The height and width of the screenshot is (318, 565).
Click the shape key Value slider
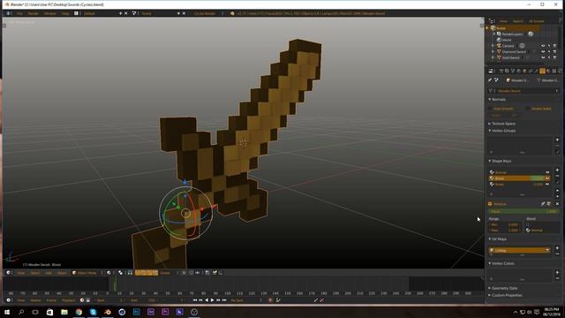click(524, 211)
